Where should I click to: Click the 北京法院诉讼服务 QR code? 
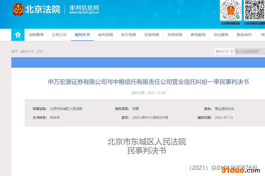[x=255, y=10]
